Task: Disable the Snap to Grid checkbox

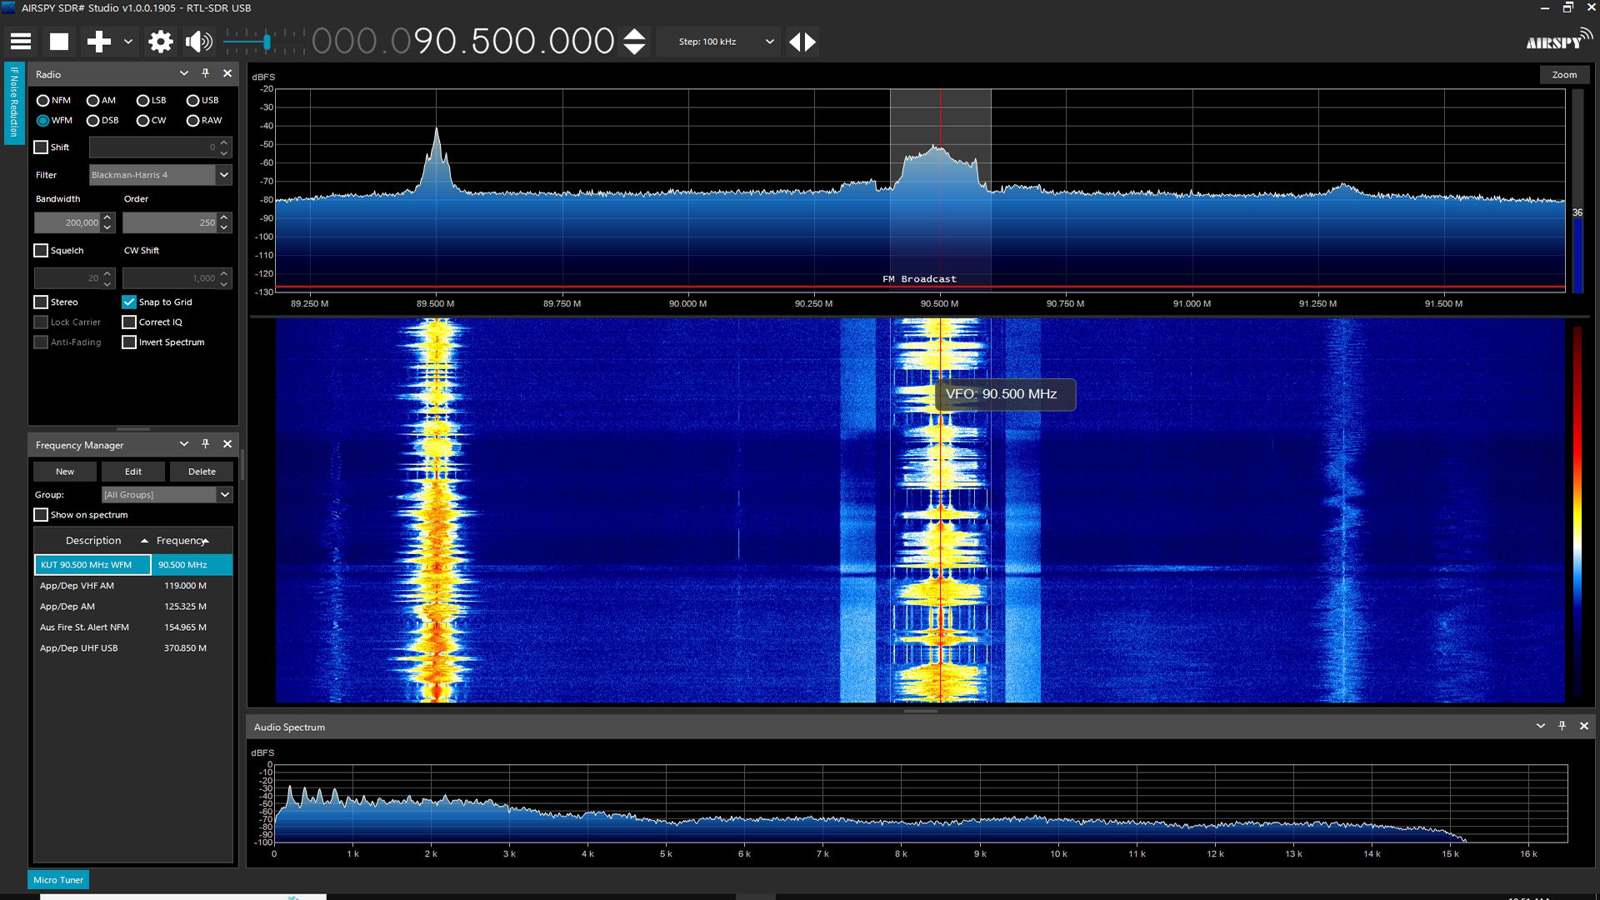Action: click(x=129, y=302)
